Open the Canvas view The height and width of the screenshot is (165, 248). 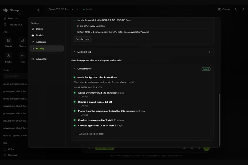pos(224,9)
